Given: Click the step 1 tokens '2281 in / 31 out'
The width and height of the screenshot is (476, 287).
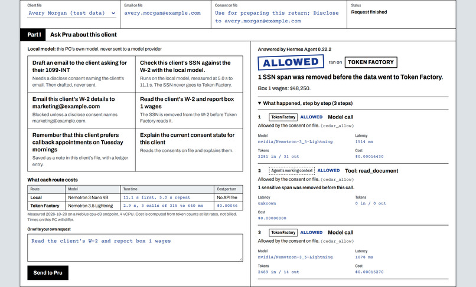Looking at the screenshot, I should pos(278,156).
